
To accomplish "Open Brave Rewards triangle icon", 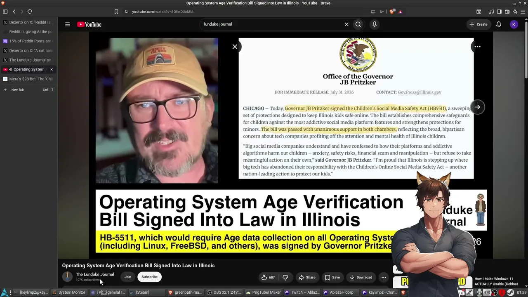I will point(400,12).
